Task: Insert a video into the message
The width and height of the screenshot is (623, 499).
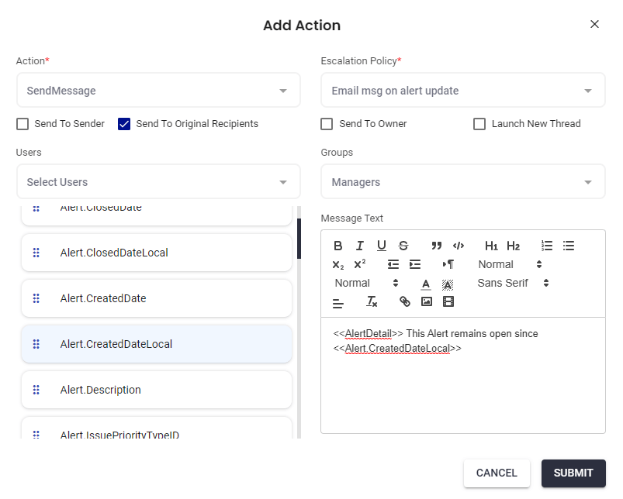Action: tap(448, 302)
